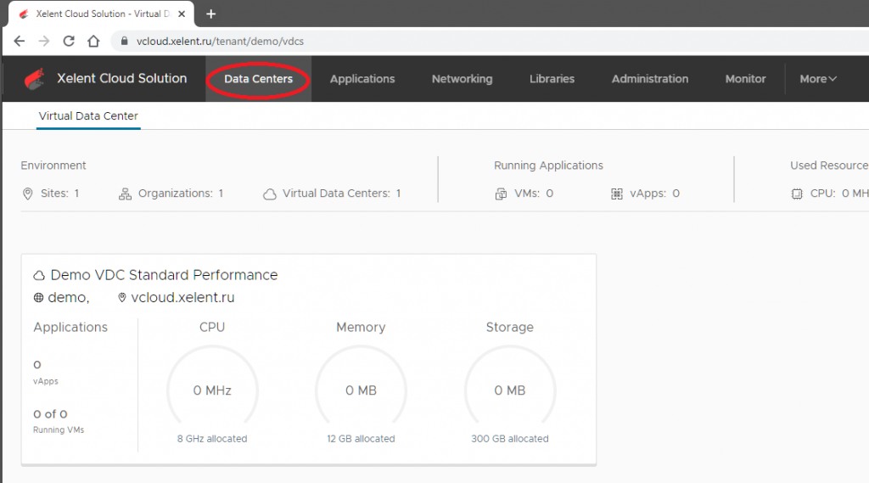Click the Organizations hierarchy icon
Screen dimensions: 869x483
click(x=126, y=194)
